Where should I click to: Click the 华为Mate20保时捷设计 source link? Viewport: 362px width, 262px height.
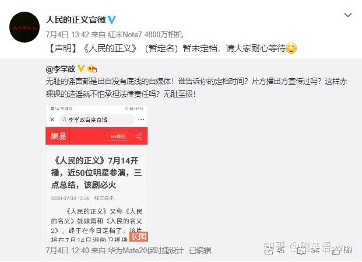[x=146, y=250]
